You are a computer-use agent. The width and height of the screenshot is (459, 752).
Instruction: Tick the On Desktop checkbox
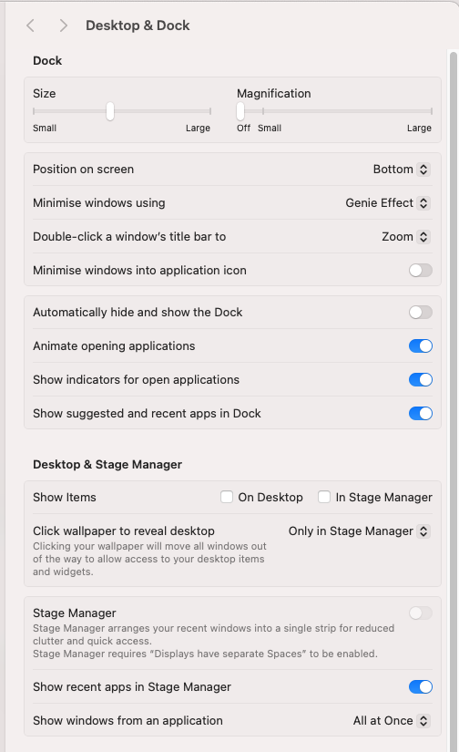point(227,497)
